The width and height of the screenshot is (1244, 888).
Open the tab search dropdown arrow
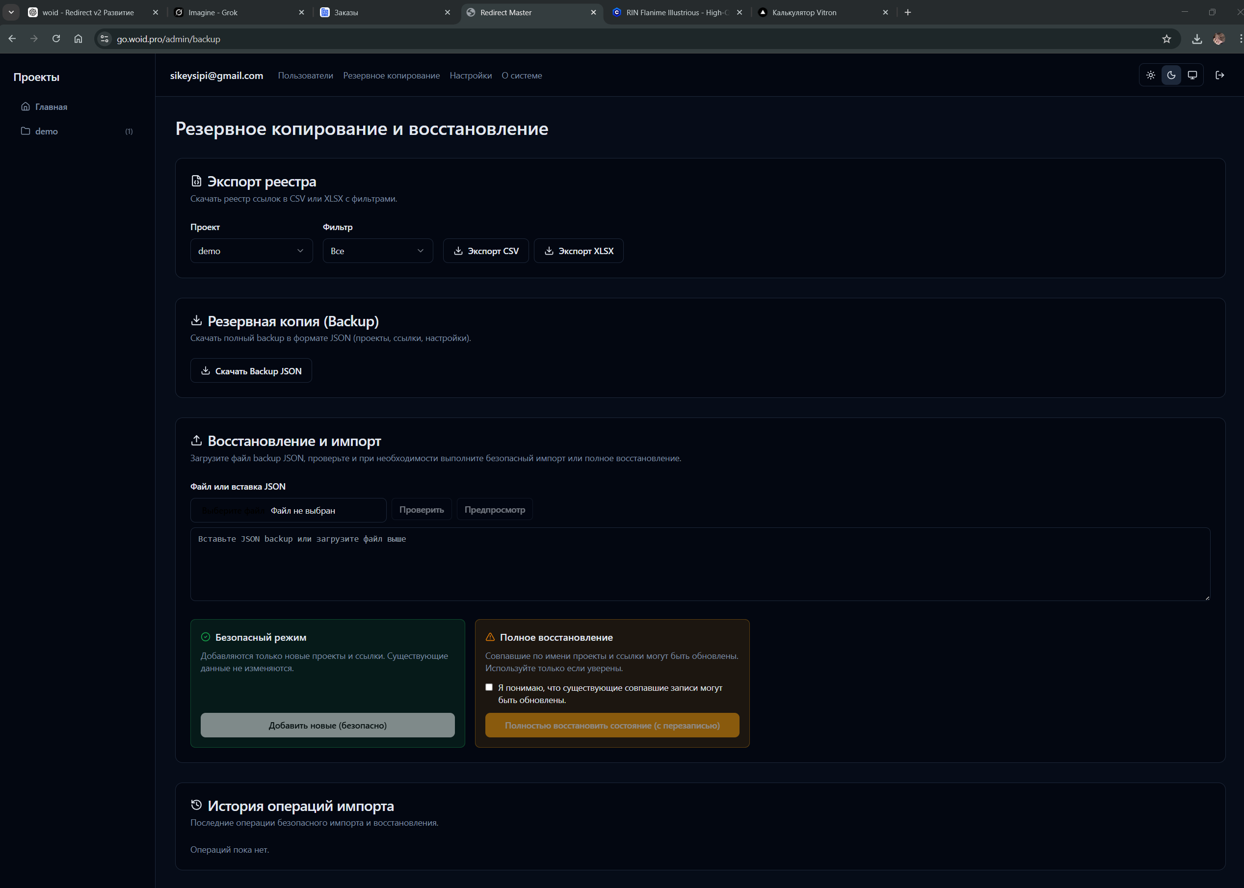[x=11, y=12]
